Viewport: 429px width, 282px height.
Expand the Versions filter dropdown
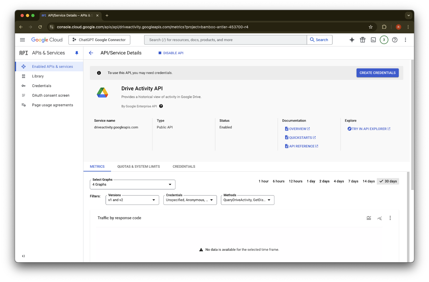[x=132, y=200]
